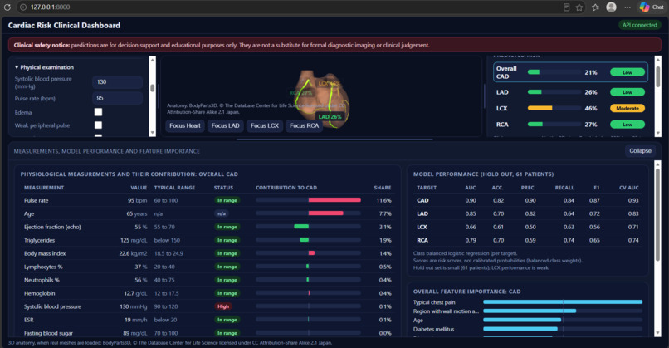Viewport: 669px width, 348px height.
Task: Click the Fasting blood sugar row
Action: (208, 332)
